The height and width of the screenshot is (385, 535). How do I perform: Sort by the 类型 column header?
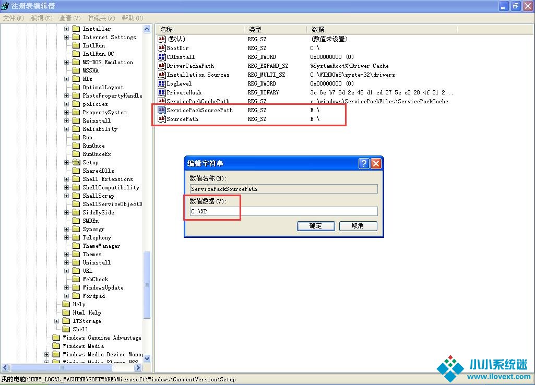click(276, 30)
